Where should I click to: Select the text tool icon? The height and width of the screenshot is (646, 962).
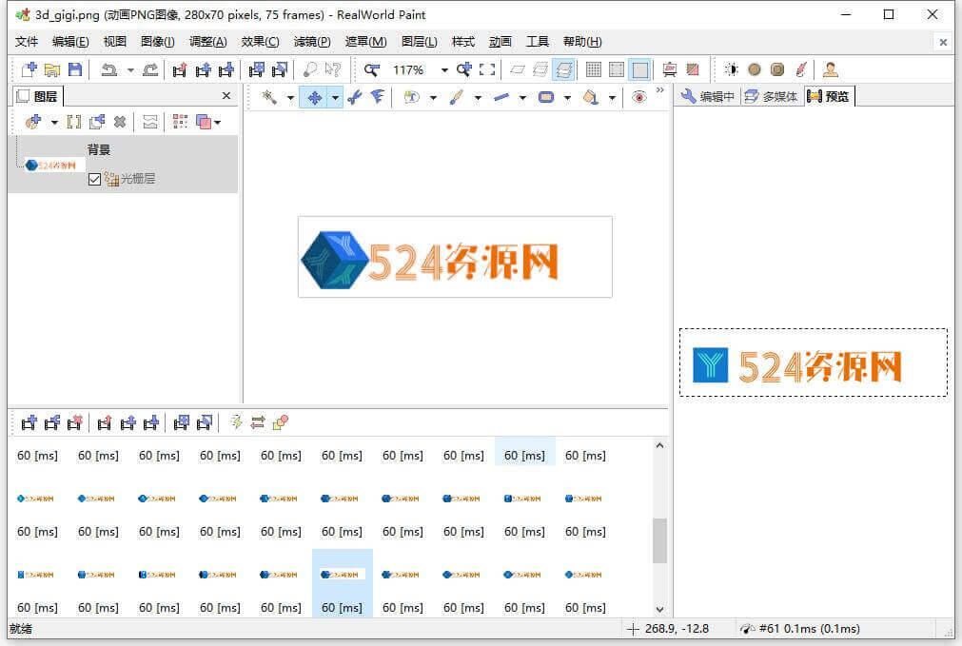coord(411,97)
